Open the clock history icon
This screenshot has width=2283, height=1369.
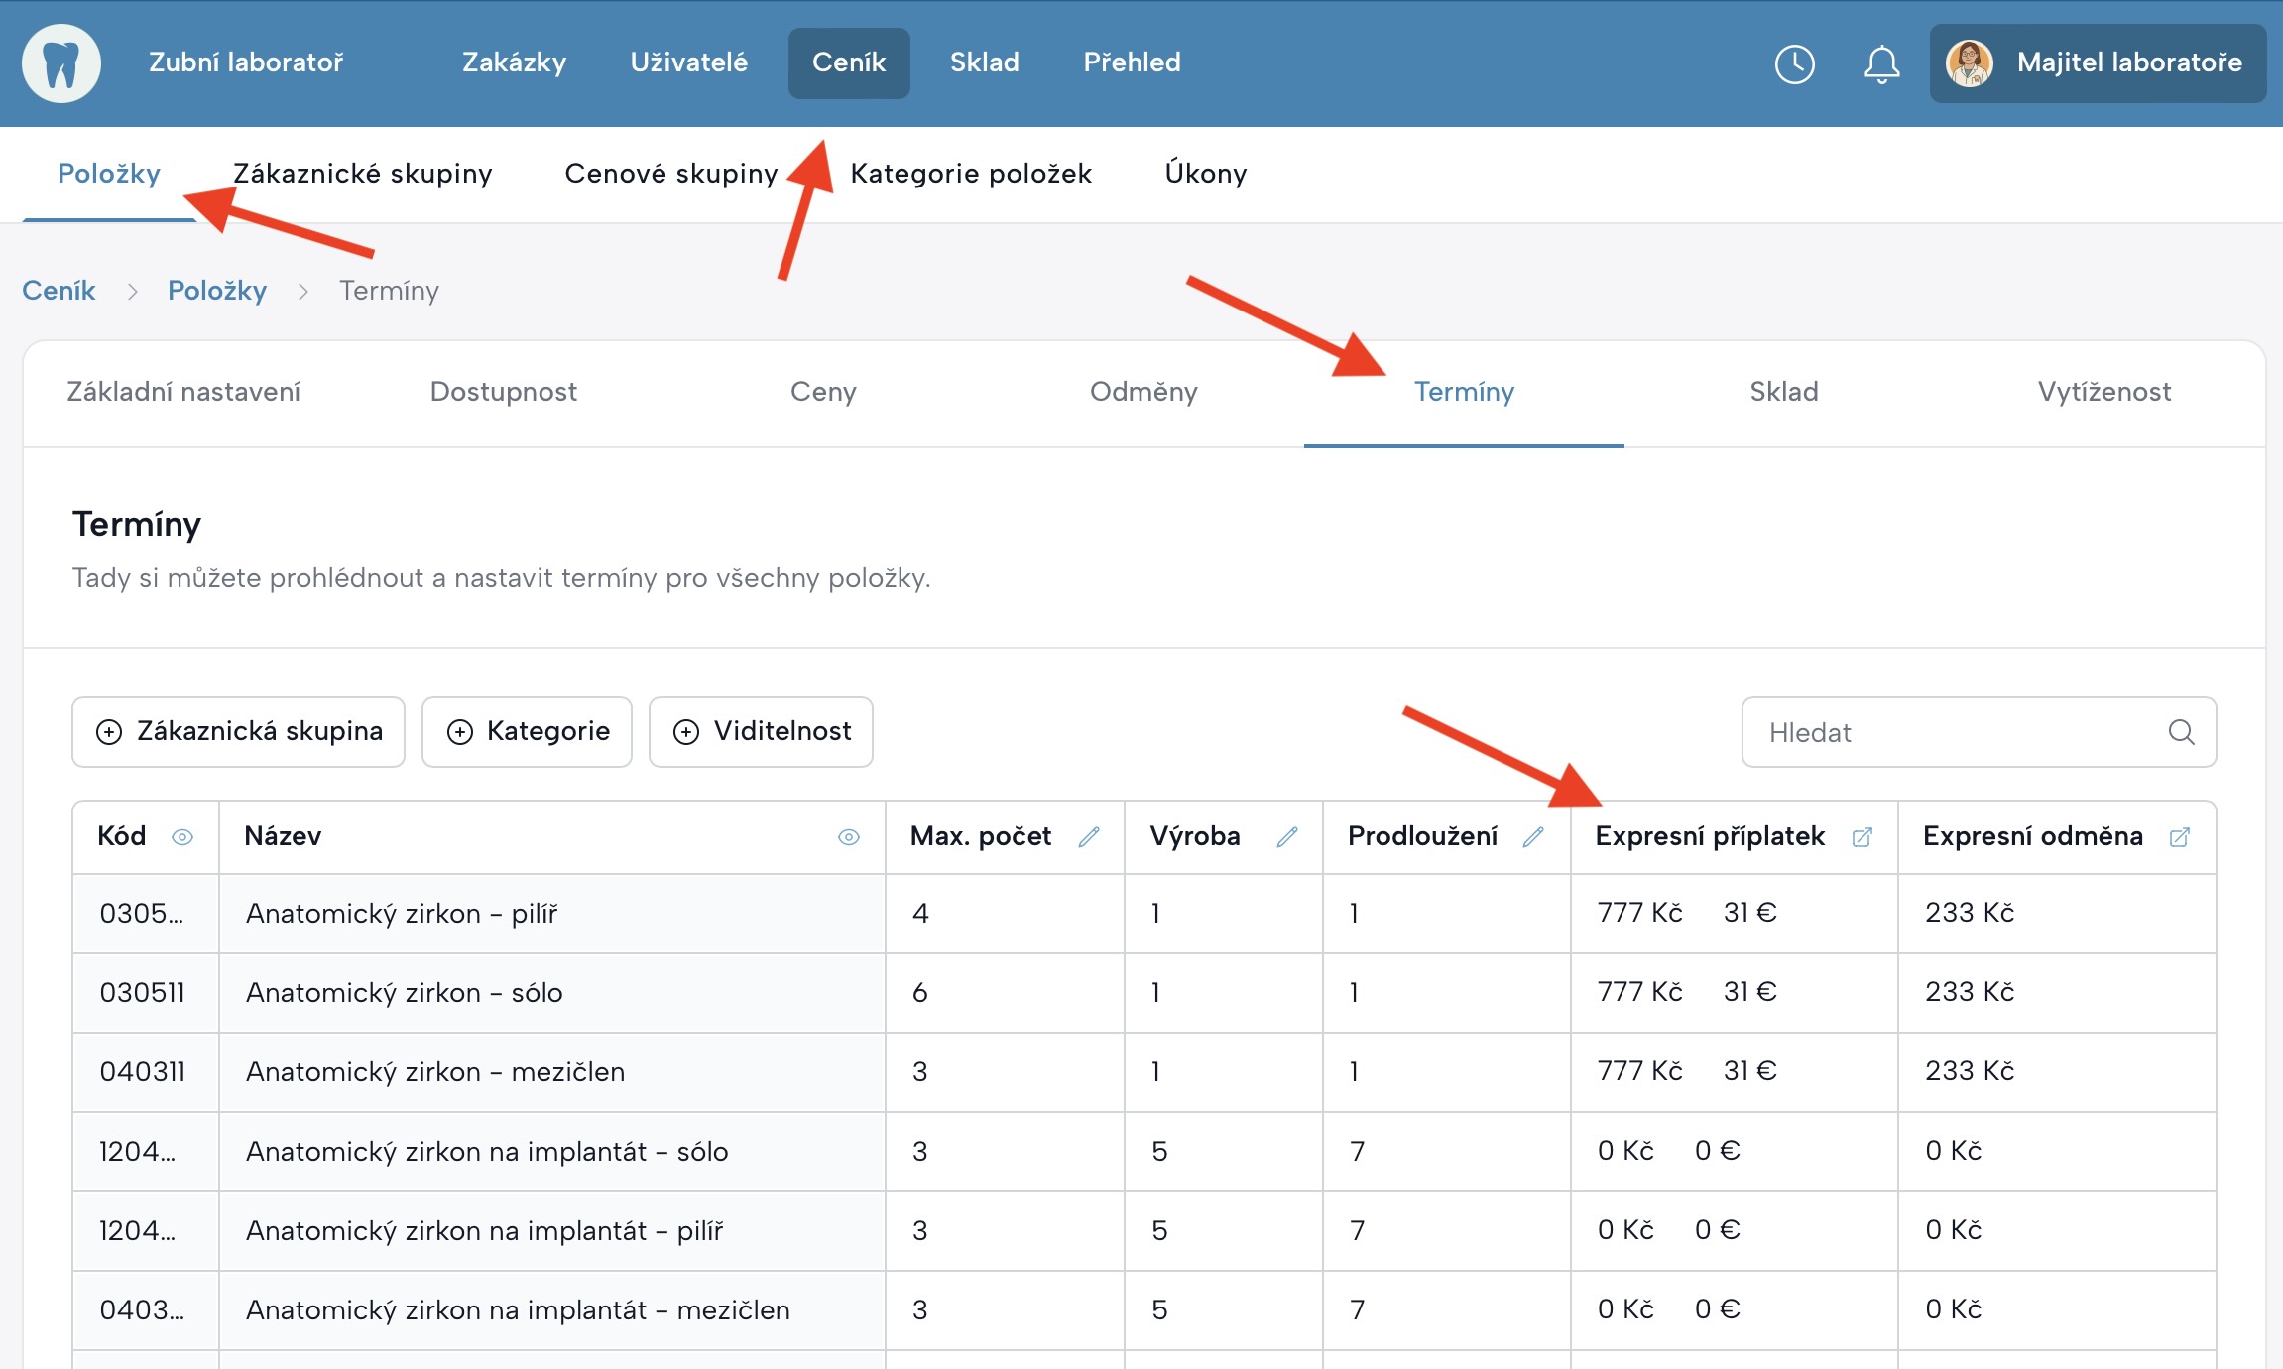point(1794,64)
